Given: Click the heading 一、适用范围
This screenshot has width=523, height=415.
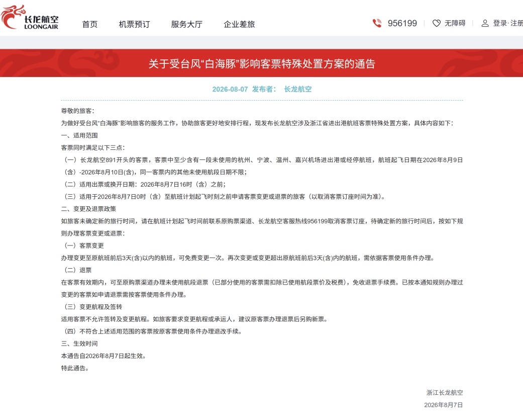Looking at the screenshot, I should pos(79,135).
